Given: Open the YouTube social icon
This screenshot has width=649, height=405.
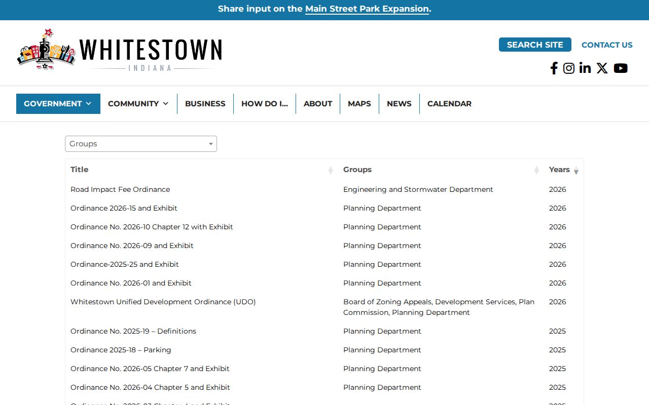Looking at the screenshot, I should (621, 68).
